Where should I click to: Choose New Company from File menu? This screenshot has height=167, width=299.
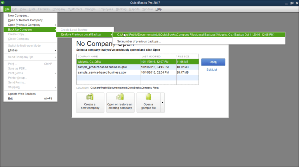point(30,16)
